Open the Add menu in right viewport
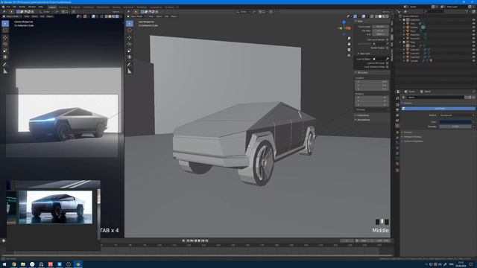Screen dimensions: 477x268 (x=166, y=16)
